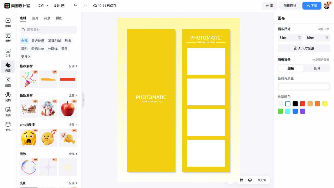Open the 模板 (Templates) panel

(x=8, y=38)
